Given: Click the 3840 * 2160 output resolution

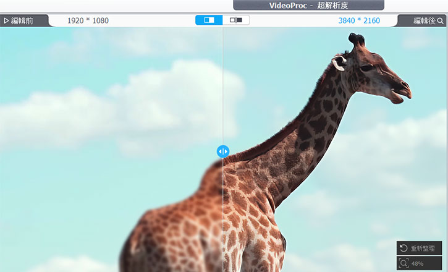Looking at the screenshot, I should [359, 20].
